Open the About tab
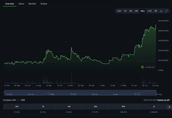The width and height of the screenshot is (172, 118). tap(21, 4)
